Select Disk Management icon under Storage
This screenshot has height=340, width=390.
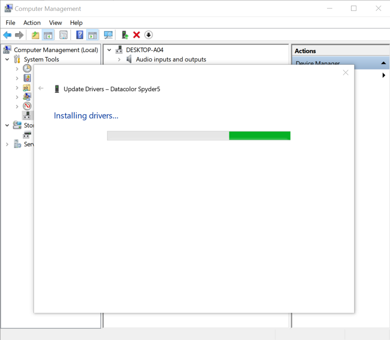point(27,135)
